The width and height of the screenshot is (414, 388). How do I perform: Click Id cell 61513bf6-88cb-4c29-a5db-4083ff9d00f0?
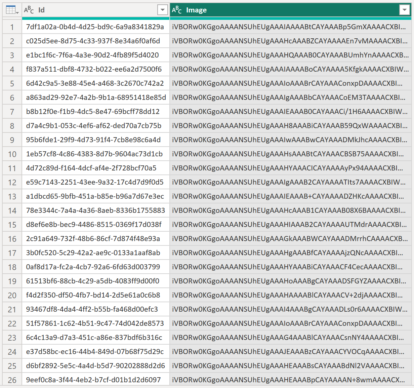click(96, 281)
